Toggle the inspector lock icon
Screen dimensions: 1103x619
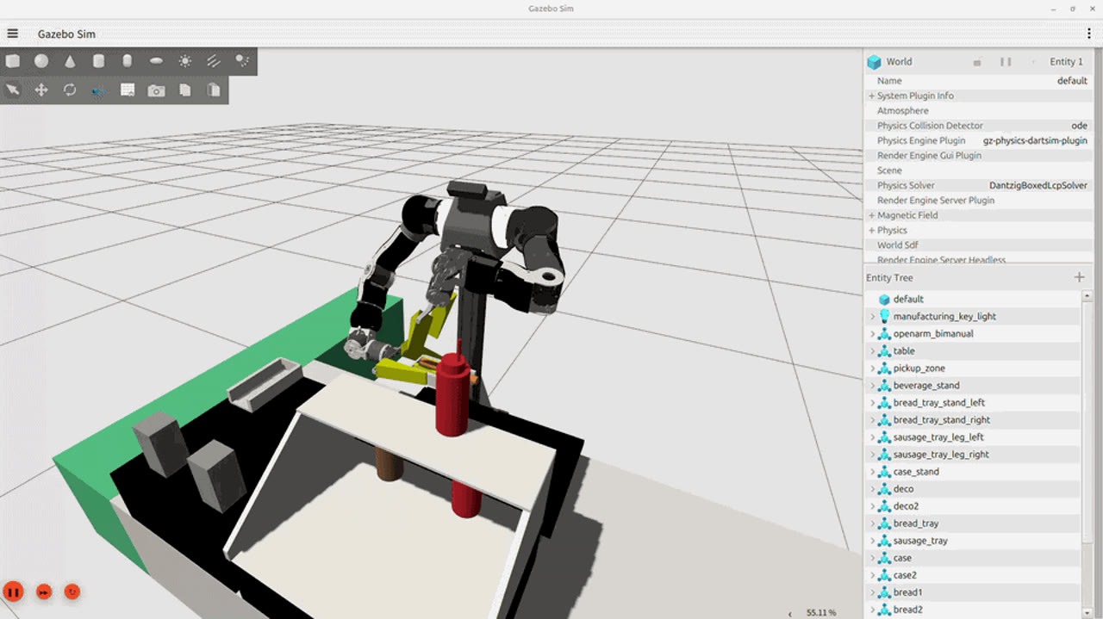click(x=977, y=62)
